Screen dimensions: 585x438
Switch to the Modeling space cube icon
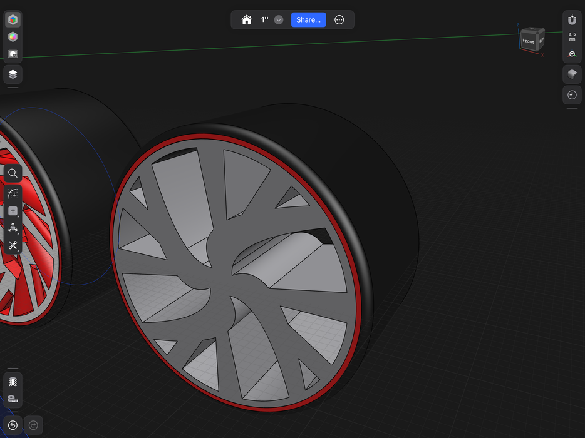tap(13, 19)
